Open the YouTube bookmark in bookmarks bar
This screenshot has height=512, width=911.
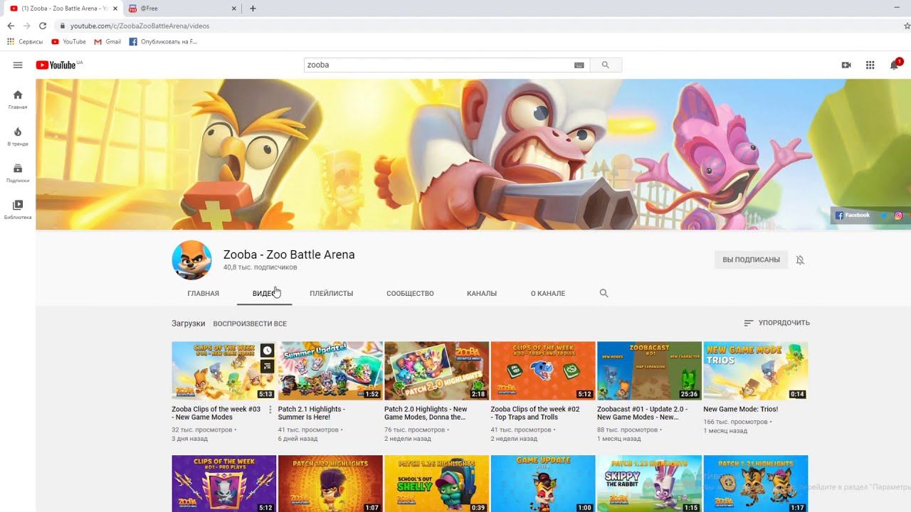click(68, 42)
